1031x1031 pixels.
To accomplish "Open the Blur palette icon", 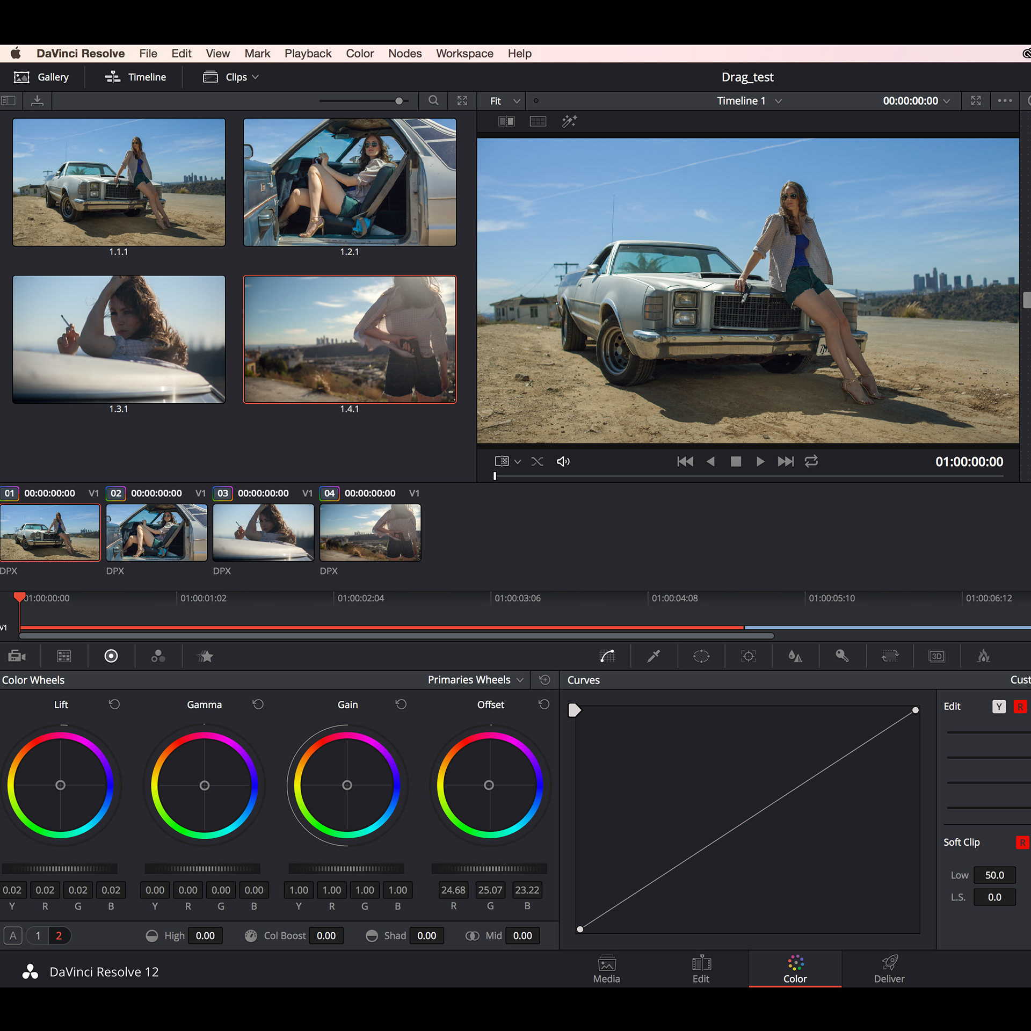I will point(795,656).
